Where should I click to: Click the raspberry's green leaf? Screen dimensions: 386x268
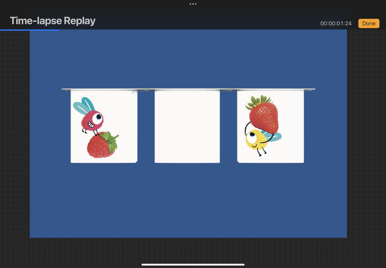(113, 141)
